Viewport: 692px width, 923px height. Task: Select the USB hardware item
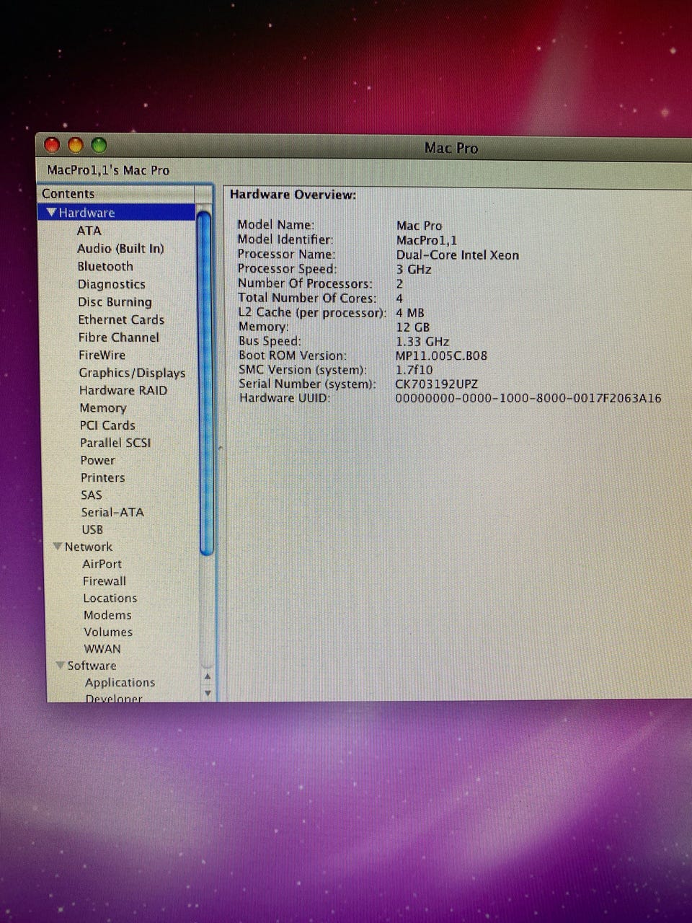pyautogui.click(x=92, y=529)
